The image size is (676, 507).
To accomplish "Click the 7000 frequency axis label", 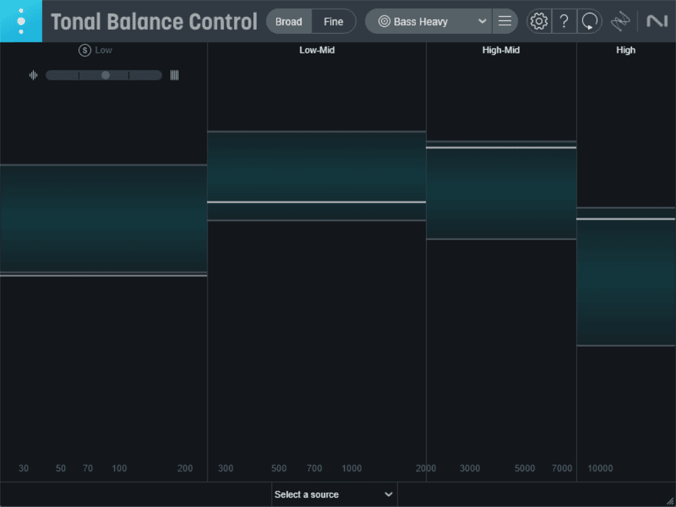I will click(562, 468).
